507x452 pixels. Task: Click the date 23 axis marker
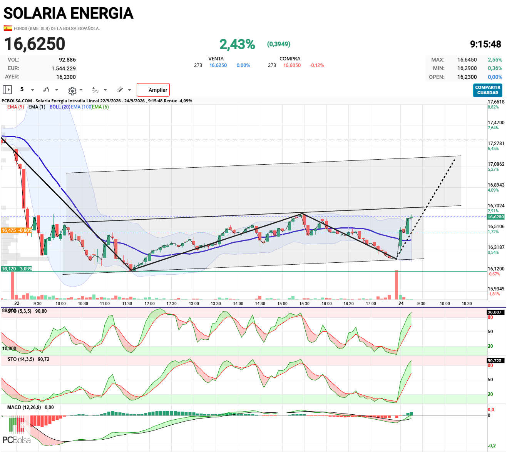click(x=17, y=304)
